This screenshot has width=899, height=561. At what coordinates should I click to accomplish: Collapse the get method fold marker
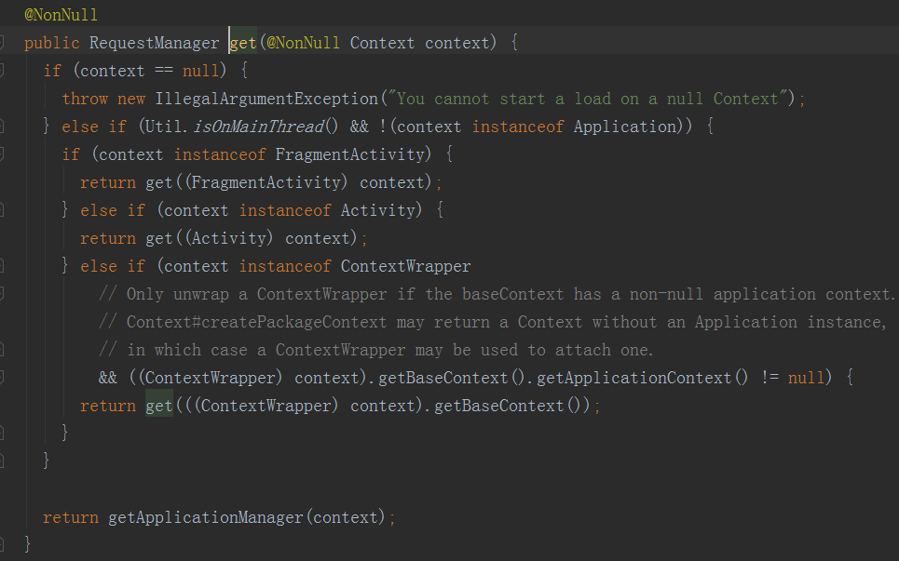point(3,43)
